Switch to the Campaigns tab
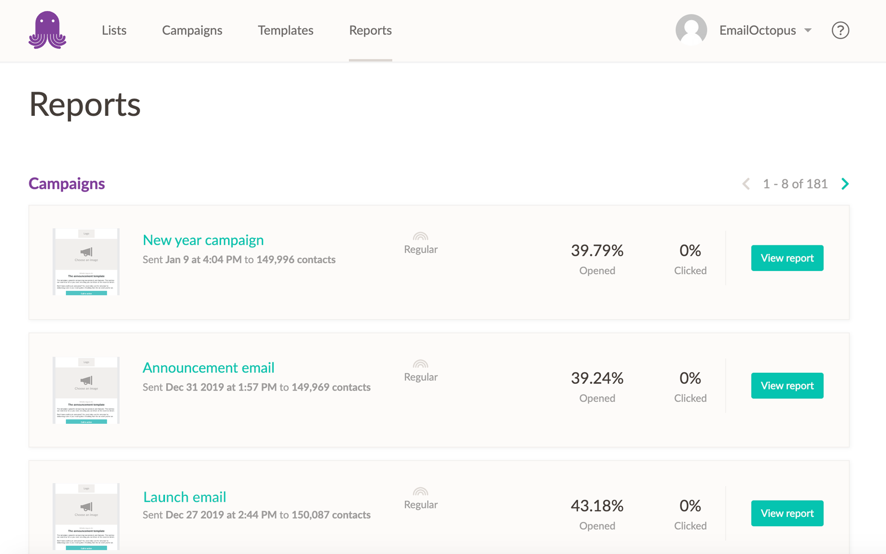 (192, 30)
